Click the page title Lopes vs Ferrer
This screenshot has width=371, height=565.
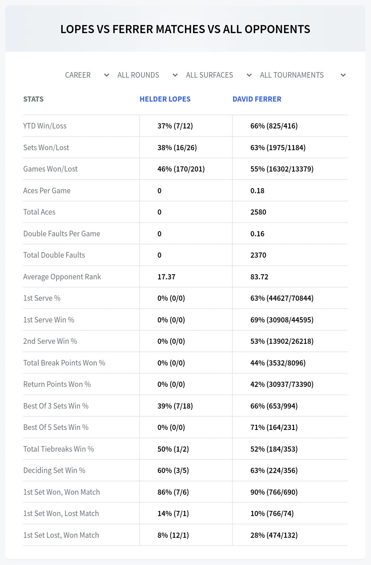click(185, 29)
